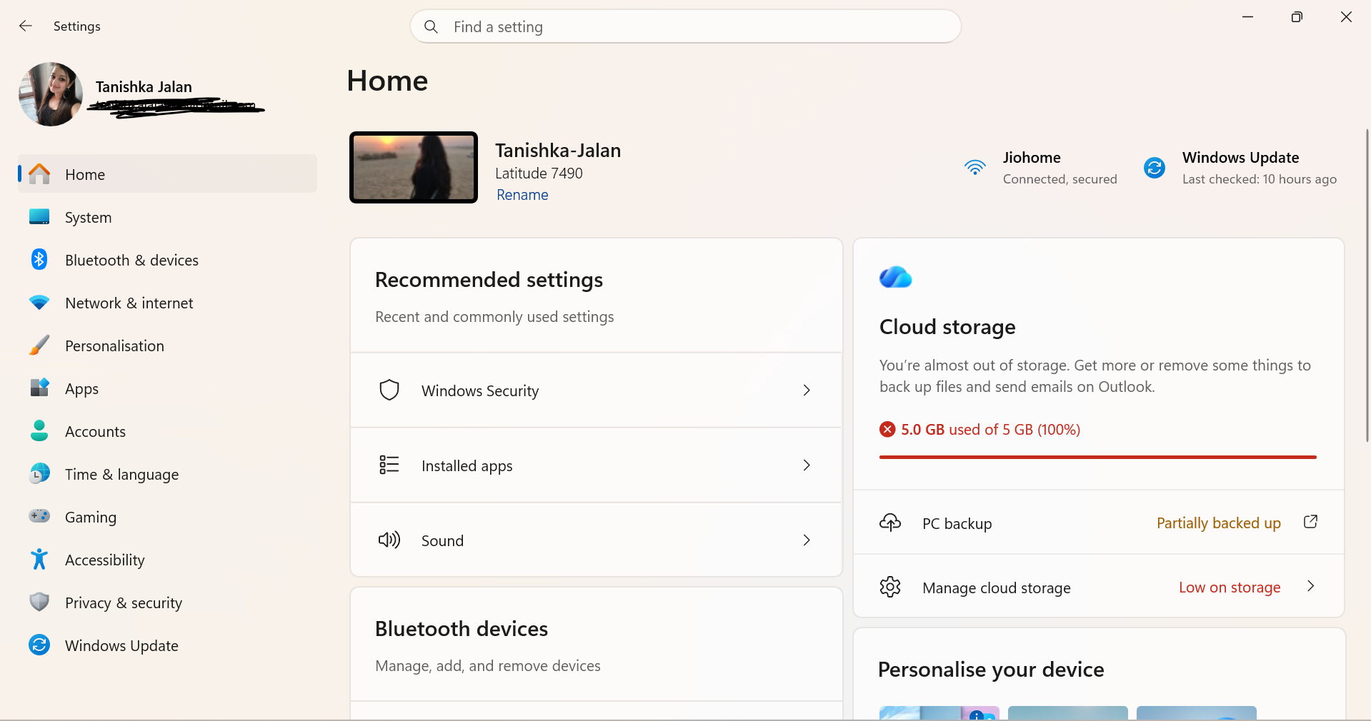Click the Accounts person icon
The image size is (1371, 721).
(x=39, y=430)
